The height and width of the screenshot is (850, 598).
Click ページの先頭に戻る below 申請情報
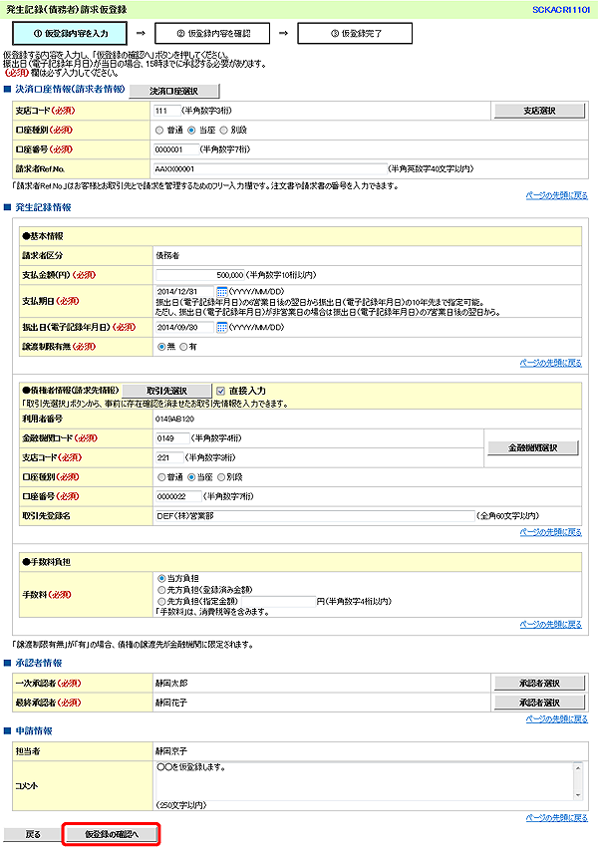[556, 817]
